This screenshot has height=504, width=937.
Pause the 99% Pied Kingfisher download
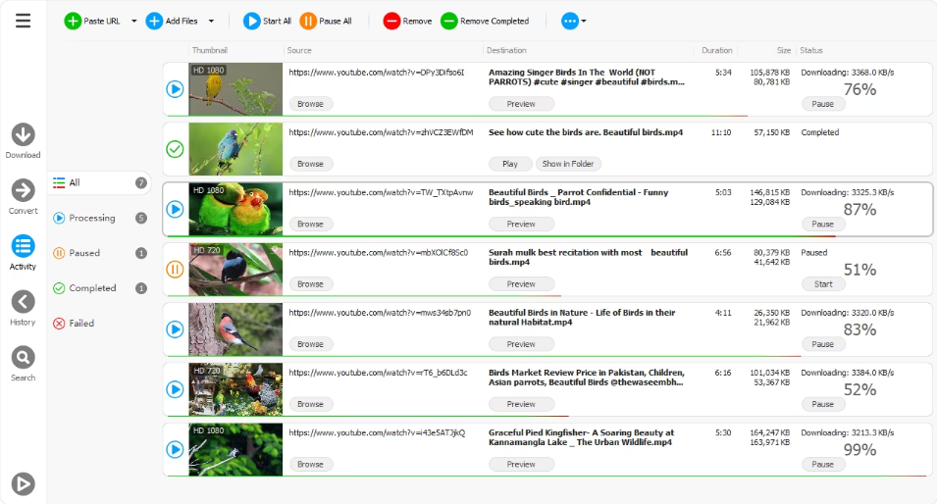coord(823,464)
